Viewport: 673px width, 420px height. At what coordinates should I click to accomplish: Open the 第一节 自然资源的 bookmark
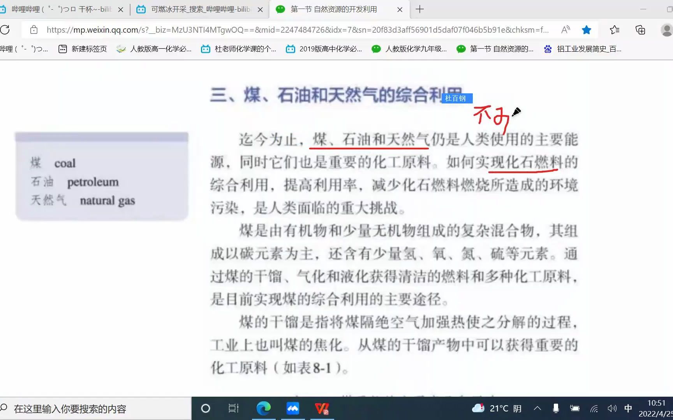tap(495, 49)
